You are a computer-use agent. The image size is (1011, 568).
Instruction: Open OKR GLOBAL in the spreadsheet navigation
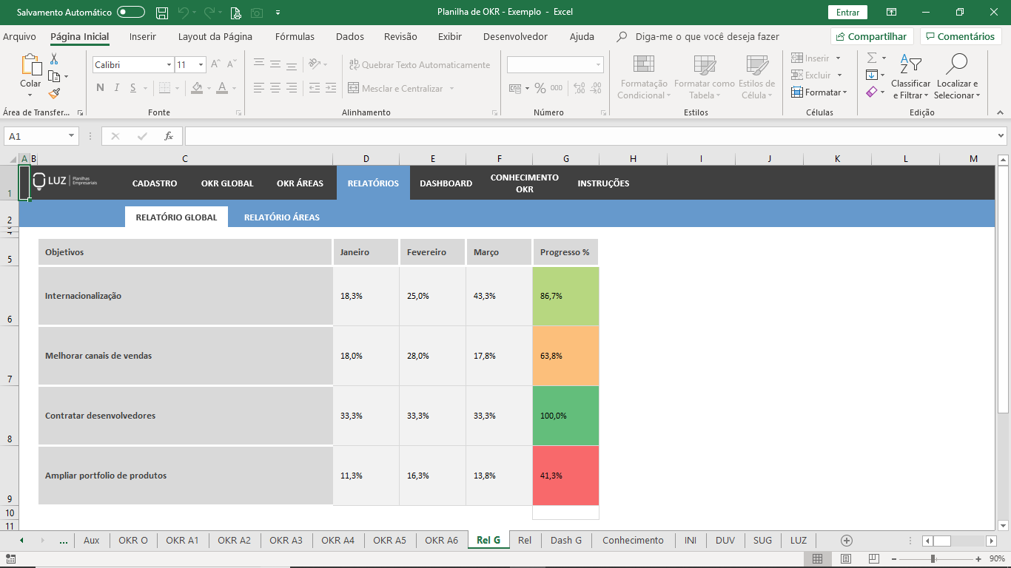click(x=227, y=183)
